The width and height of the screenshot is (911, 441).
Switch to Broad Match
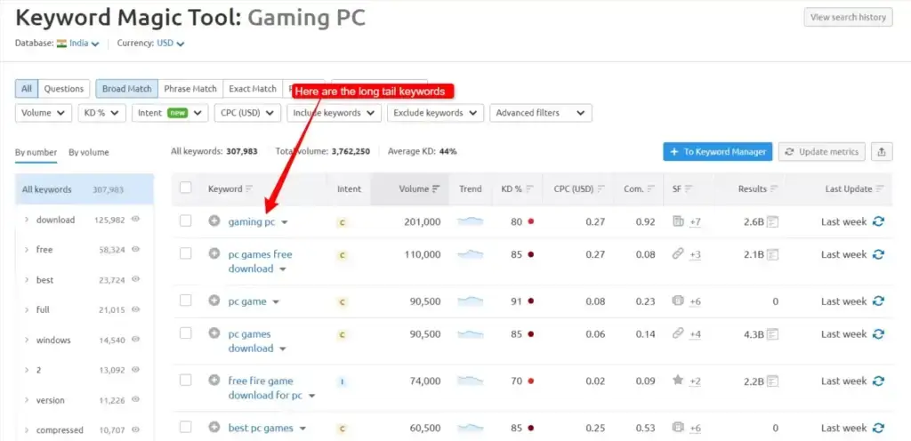pyautogui.click(x=126, y=89)
